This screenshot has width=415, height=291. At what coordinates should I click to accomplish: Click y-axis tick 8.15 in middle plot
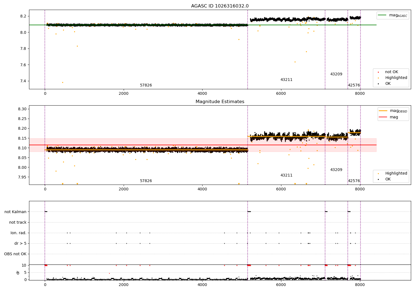pyautogui.click(x=22, y=138)
